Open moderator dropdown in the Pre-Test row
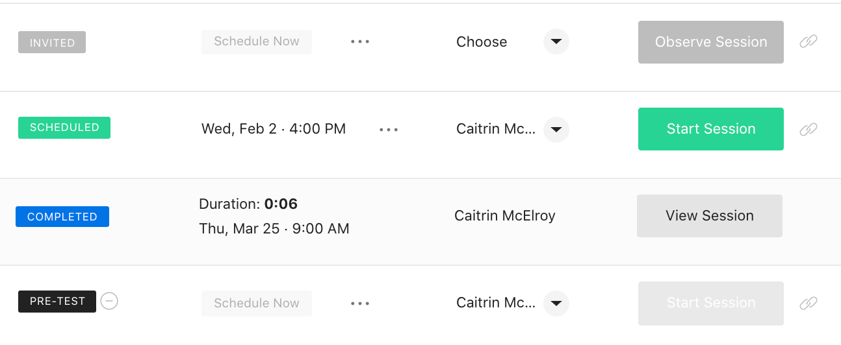The height and width of the screenshot is (345, 841). tap(556, 303)
